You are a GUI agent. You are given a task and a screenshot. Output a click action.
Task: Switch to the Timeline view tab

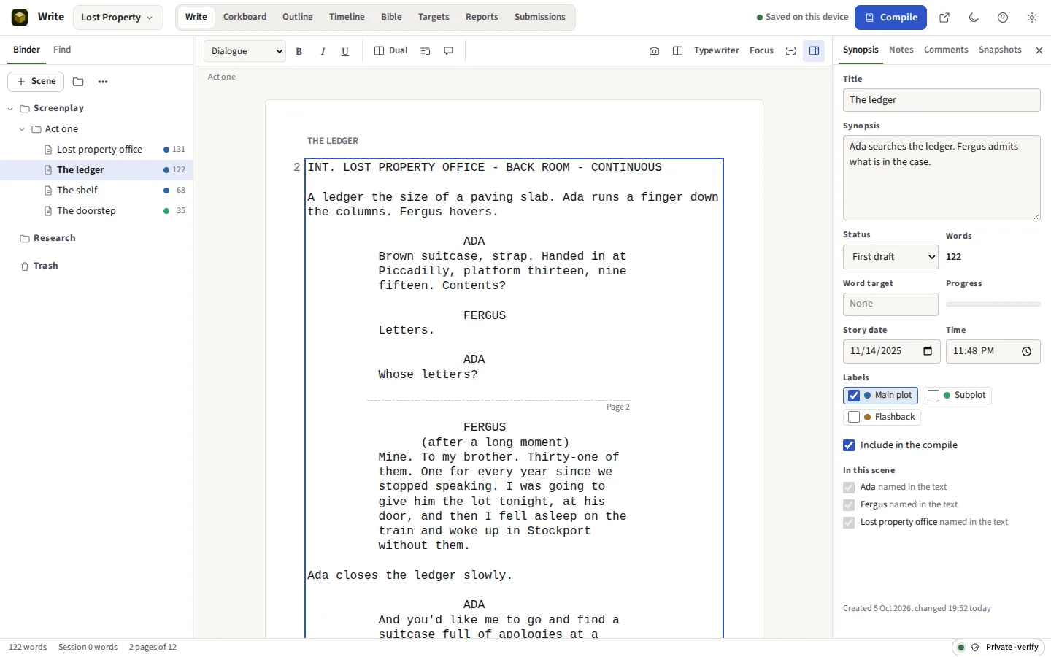pyautogui.click(x=347, y=17)
